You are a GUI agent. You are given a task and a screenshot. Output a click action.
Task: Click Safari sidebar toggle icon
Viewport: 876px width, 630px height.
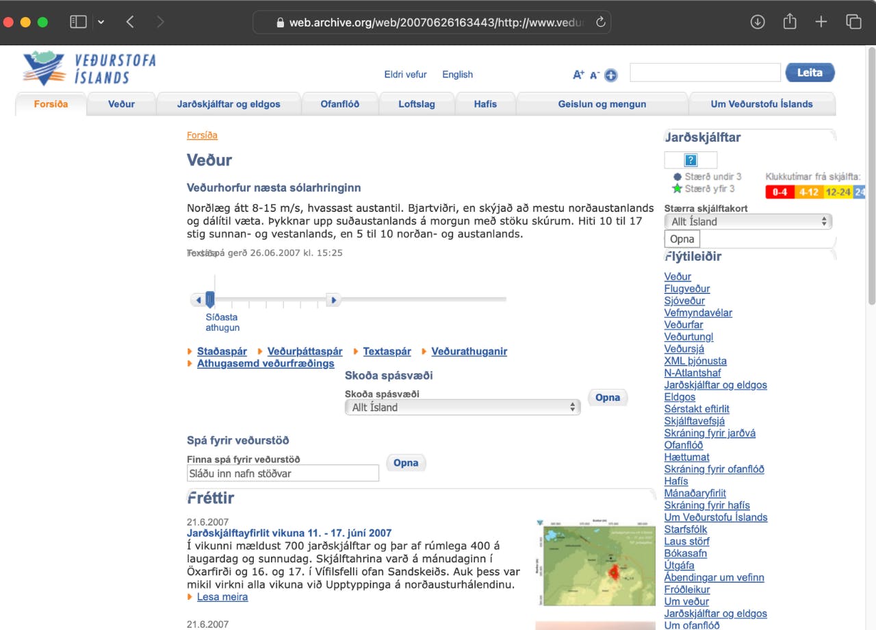pyautogui.click(x=78, y=22)
